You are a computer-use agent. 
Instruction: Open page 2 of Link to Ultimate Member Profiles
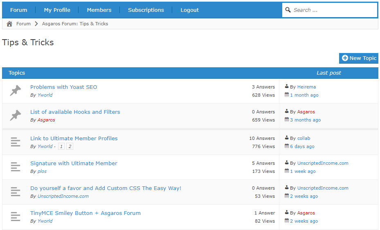click(x=70, y=146)
